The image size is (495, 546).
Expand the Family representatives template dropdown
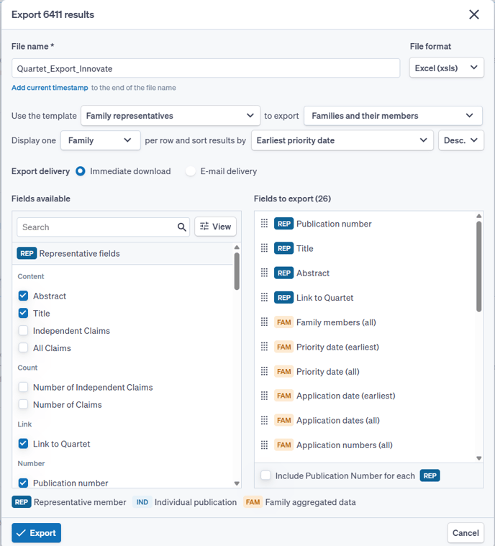point(171,116)
